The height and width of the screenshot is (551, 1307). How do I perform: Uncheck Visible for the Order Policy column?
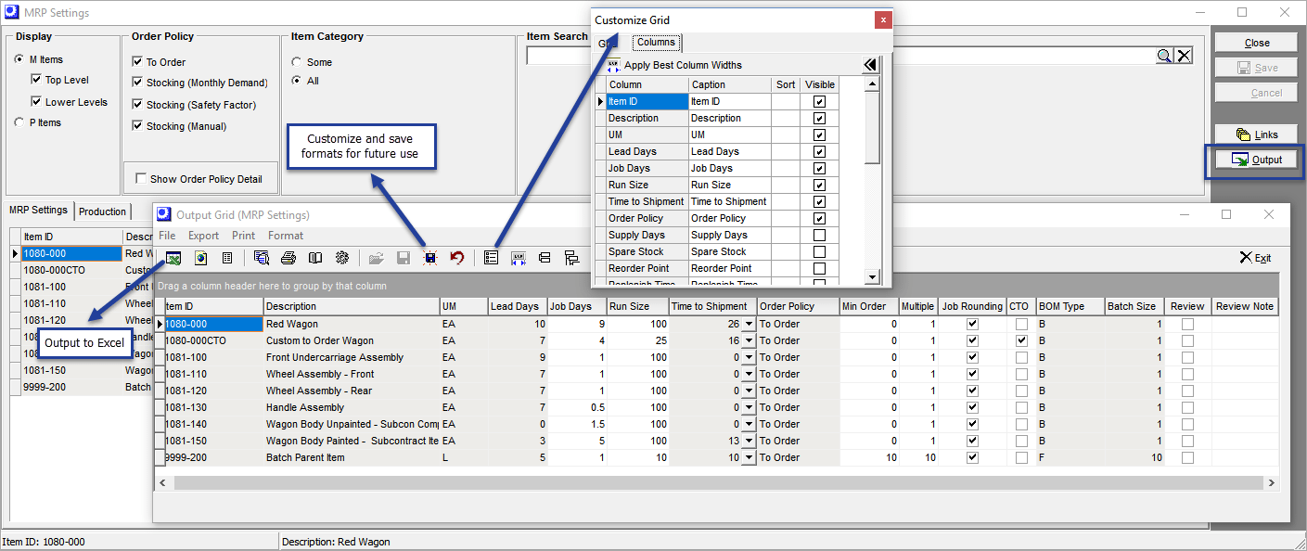818,218
